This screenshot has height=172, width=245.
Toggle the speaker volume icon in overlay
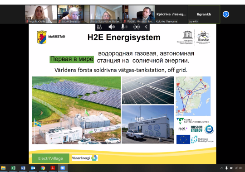point(112,27)
